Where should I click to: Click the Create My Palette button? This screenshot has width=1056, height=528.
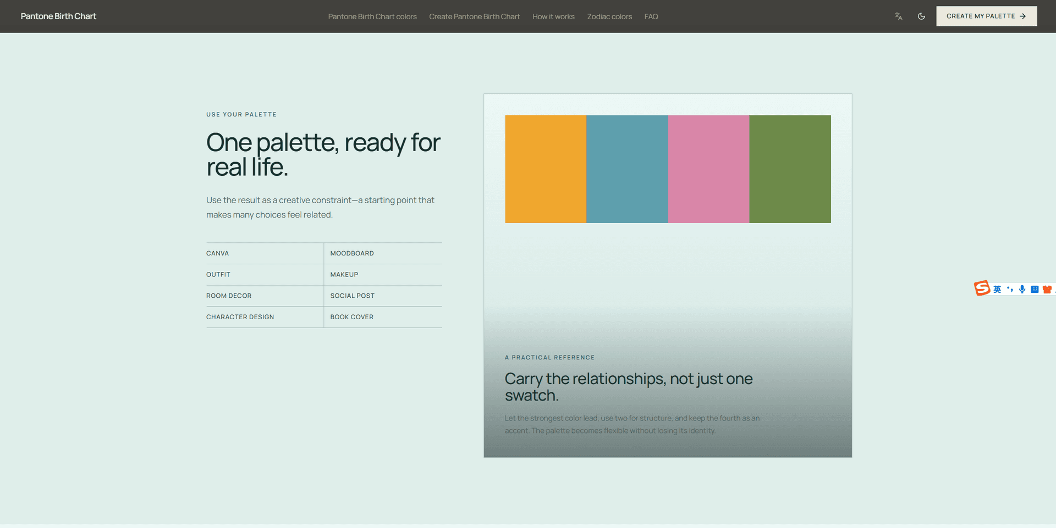click(x=987, y=16)
